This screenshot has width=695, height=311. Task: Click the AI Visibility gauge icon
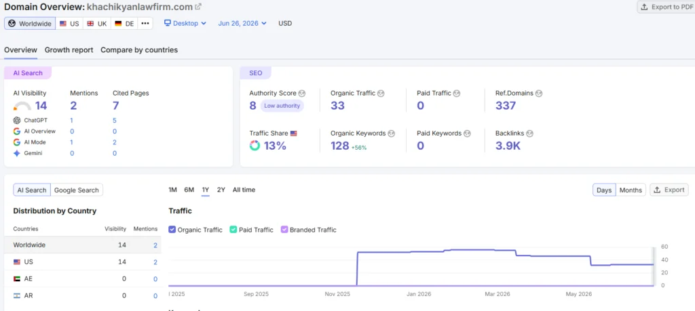(22, 106)
